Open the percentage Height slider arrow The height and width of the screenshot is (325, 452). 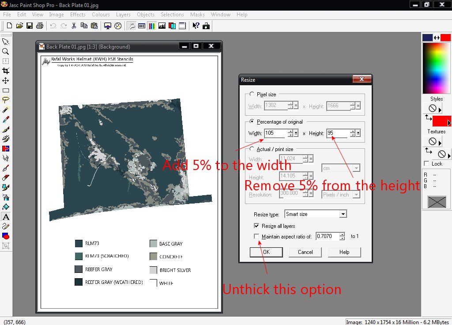pos(358,133)
